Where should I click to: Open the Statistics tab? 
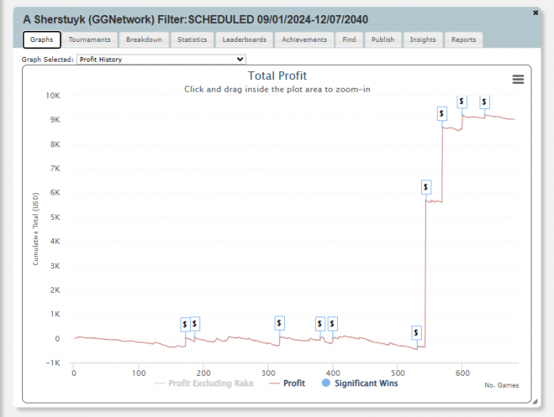point(192,40)
